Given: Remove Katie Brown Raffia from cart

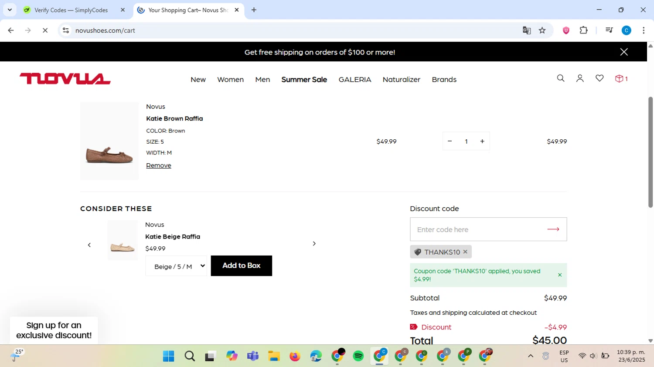Looking at the screenshot, I should pyautogui.click(x=159, y=165).
